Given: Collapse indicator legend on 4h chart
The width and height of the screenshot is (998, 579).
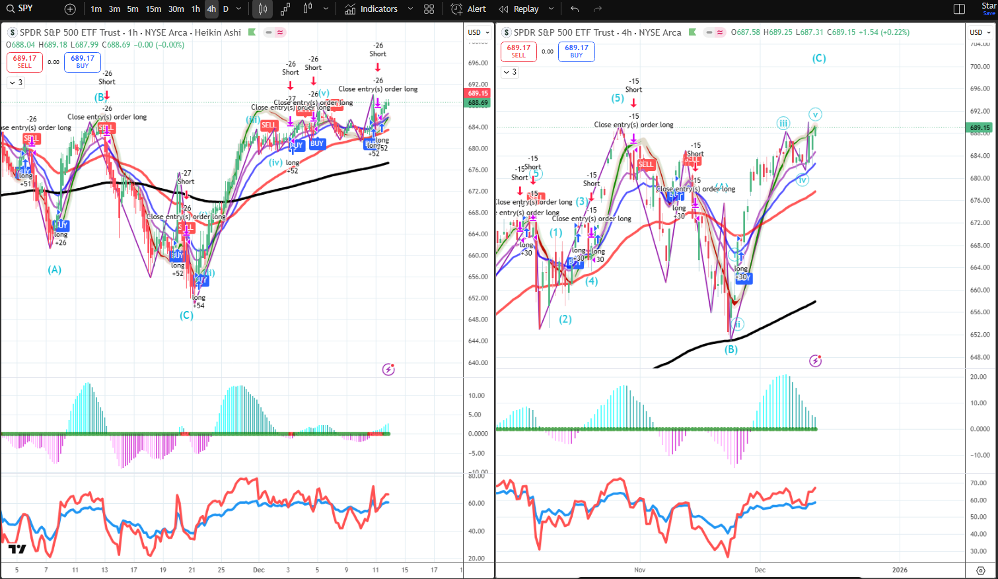Looking at the screenshot, I should tap(509, 72).
